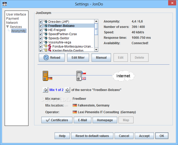Select Dresden (JAP) in service list
Screen dimensions: 178x145
pyautogui.click(x=59, y=21)
